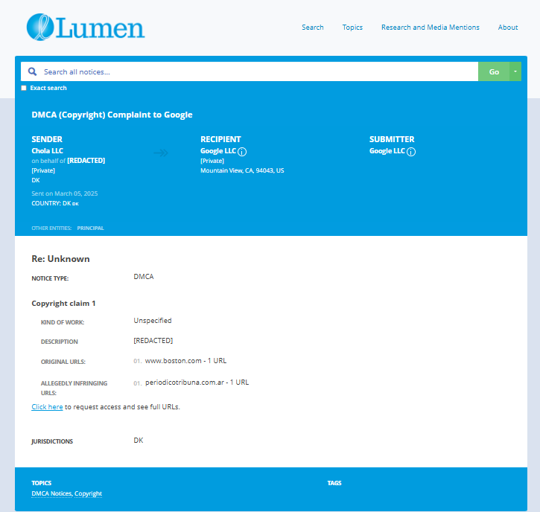Click the Sent on March 05, 2025 text

(65, 193)
